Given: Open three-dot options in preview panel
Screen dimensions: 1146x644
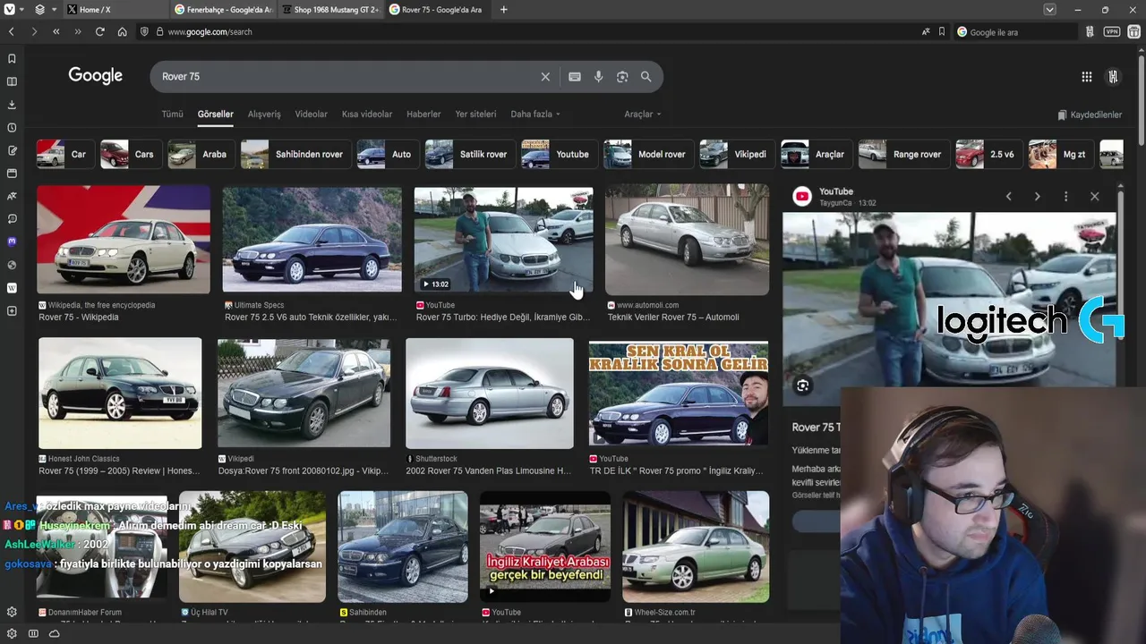Looking at the screenshot, I should [1065, 197].
